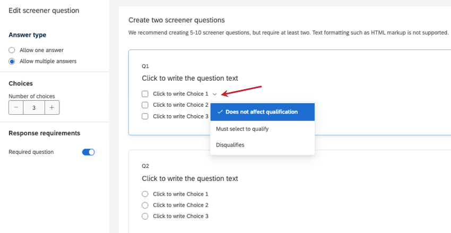Expand the Choice 1 qualification chevron

pos(214,94)
